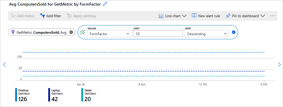The width and height of the screenshot is (283, 107).
Task: Navigate chart backward with left arrow
Action: [5, 64]
